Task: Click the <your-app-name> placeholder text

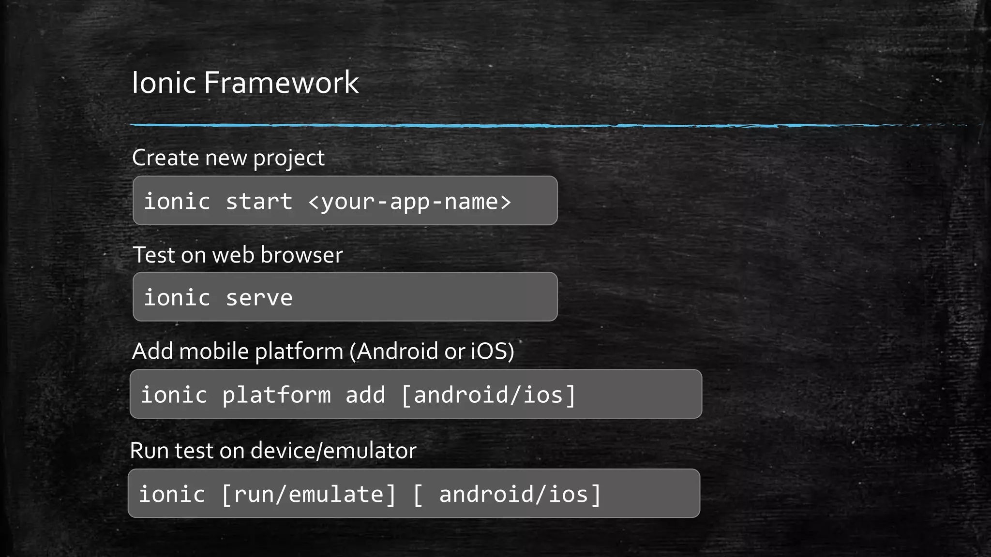Action: 409,202
